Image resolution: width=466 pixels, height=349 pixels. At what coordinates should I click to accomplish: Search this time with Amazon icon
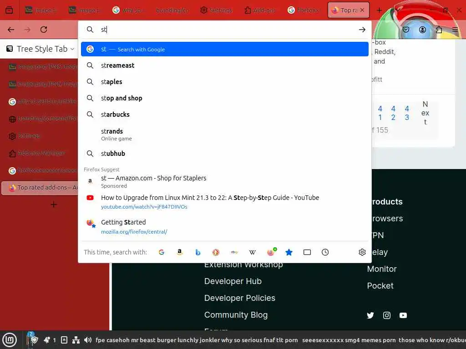(179, 252)
